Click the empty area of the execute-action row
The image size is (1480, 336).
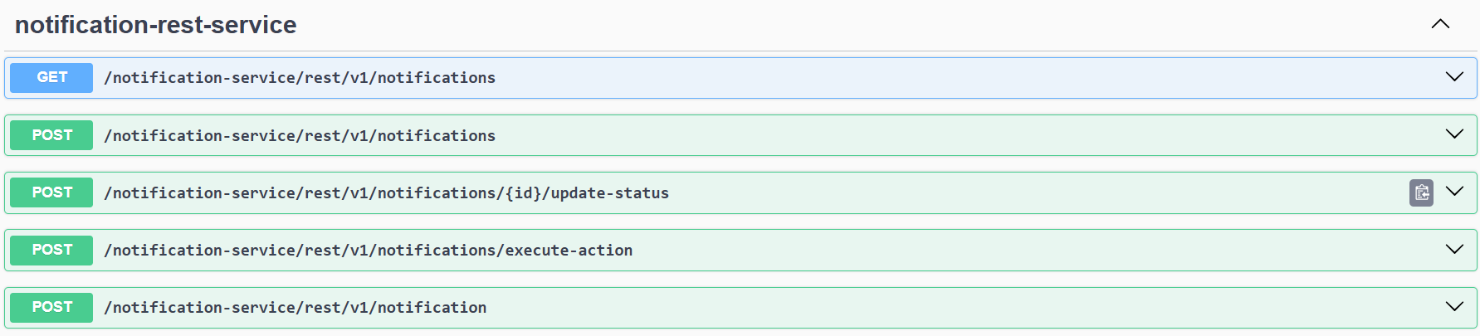tap(1038, 250)
